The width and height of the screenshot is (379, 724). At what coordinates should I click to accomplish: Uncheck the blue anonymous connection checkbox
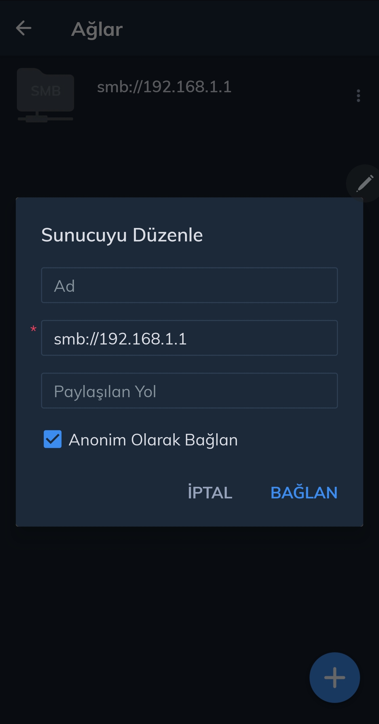click(x=52, y=439)
